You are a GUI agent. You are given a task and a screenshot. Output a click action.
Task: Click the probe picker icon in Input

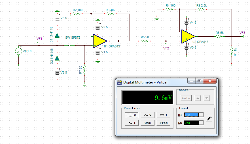coord(209,119)
